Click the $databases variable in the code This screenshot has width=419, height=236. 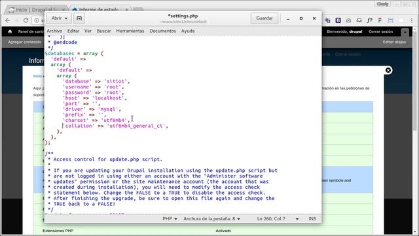click(x=60, y=54)
